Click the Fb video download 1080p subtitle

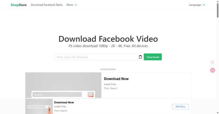point(108,46)
